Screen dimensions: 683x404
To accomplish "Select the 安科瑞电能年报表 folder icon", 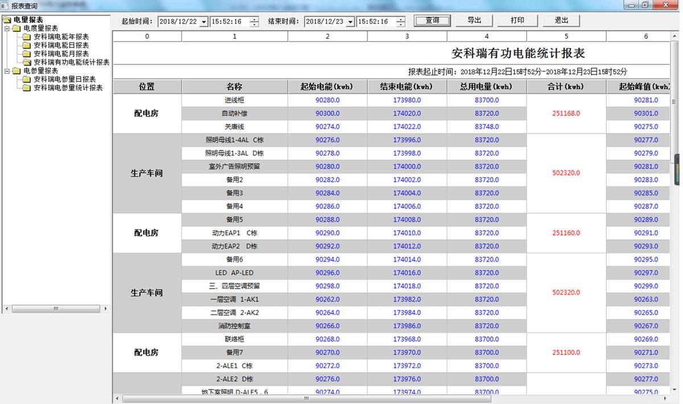I will click(26, 37).
